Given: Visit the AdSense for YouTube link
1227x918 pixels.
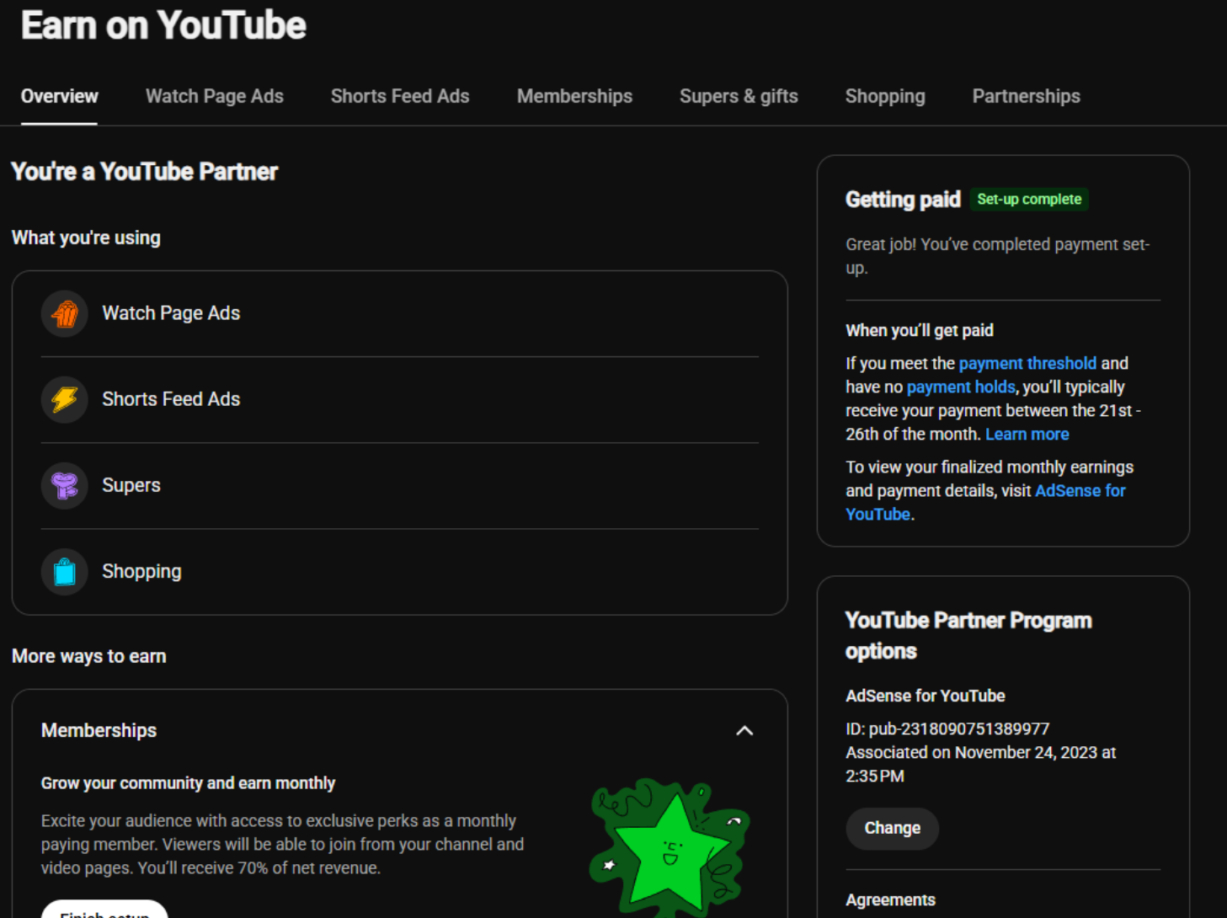Looking at the screenshot, I should (x=985, y=502).
